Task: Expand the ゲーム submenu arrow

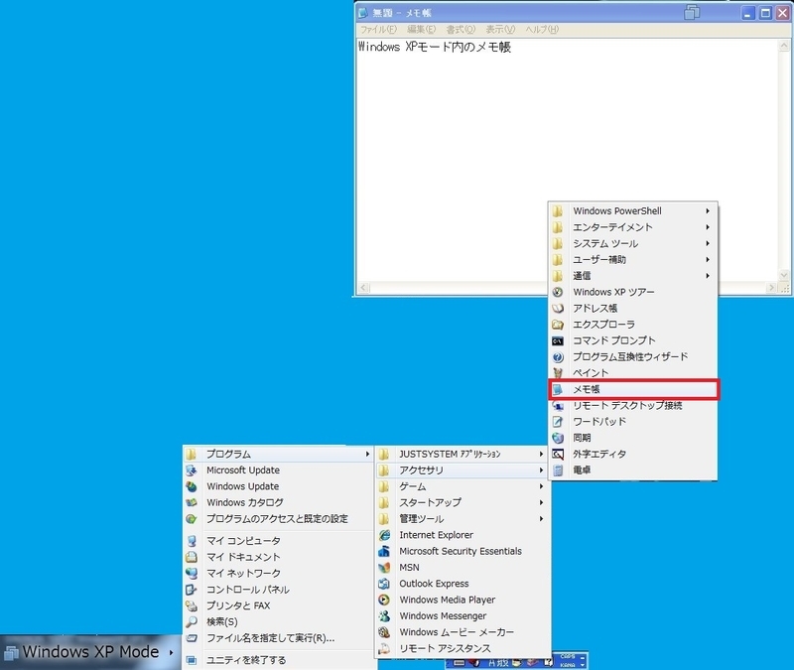Action: click(541, 486)
